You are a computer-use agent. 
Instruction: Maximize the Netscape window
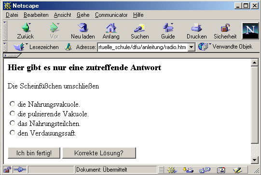click(x=246, y=6)
